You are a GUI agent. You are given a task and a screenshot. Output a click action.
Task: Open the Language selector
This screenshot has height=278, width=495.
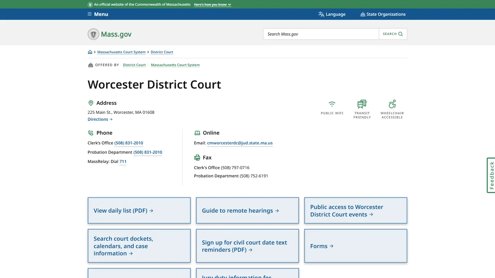[x=332, y=14]
